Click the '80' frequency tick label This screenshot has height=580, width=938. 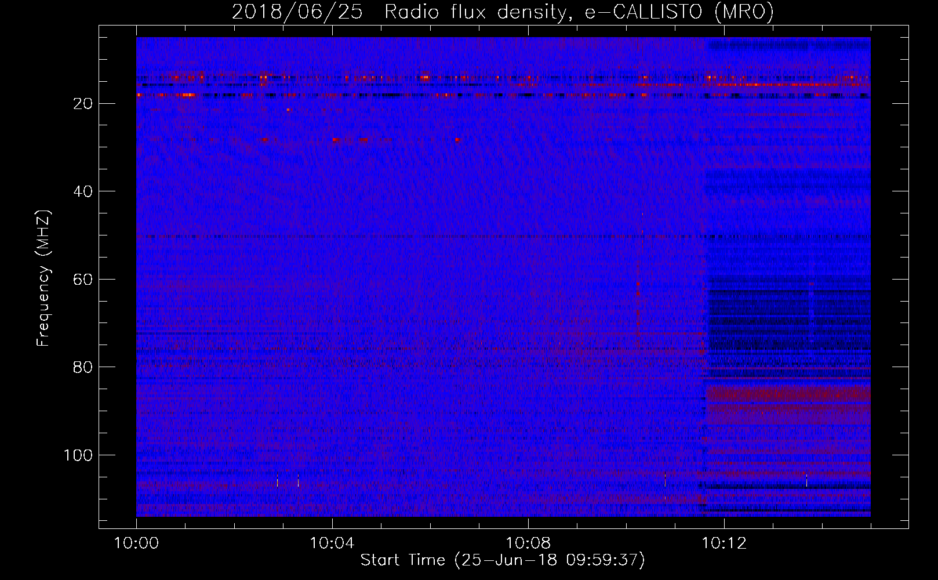tap(83, 368)
